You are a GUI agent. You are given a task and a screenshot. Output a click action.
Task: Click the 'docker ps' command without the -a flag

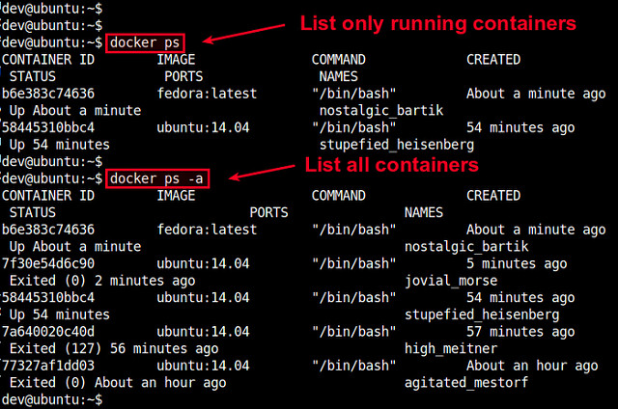pos(145,42)
